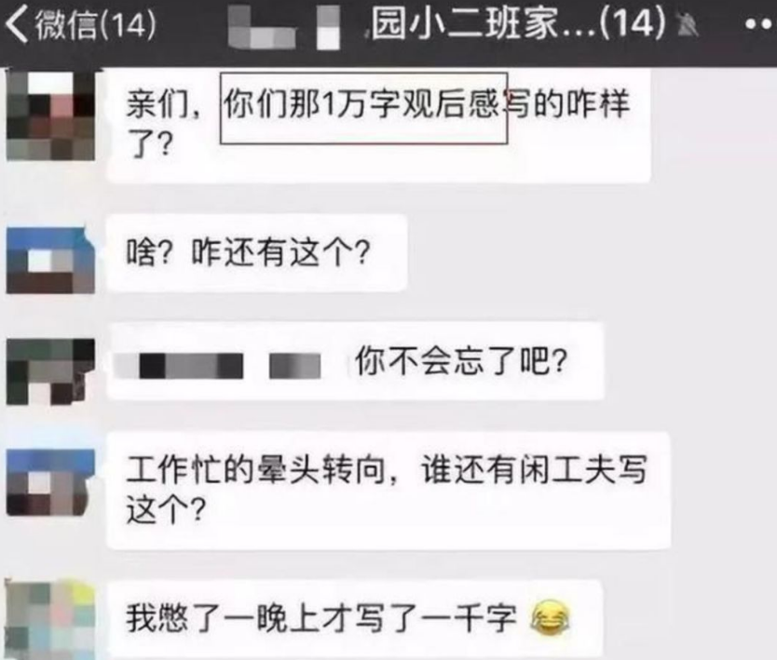
Task: Click the laughing-crying emoji in last message
Action: [x=549, y=618]
